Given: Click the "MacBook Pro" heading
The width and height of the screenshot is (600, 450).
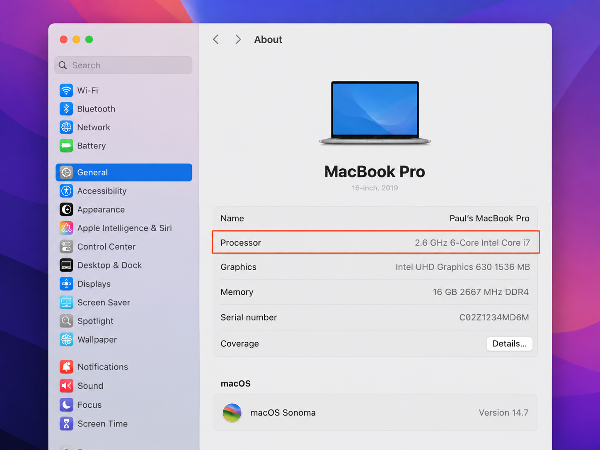Looking at the screenshot, I should 375,172.
